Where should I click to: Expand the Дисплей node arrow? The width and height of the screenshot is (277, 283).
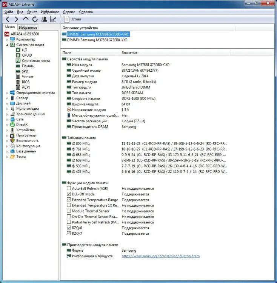7,104
